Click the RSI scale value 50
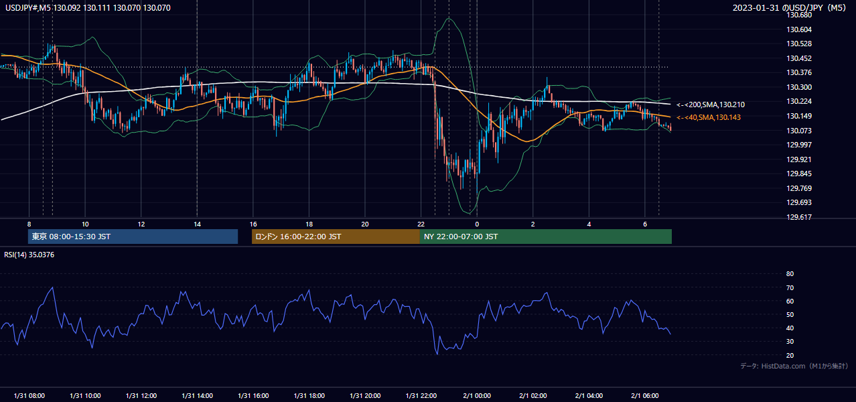This screenshot has height=402, width=856. [x=790, y=314]
